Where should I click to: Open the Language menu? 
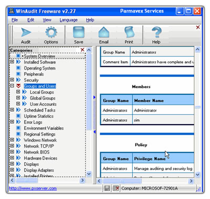[x=69, y=20]
